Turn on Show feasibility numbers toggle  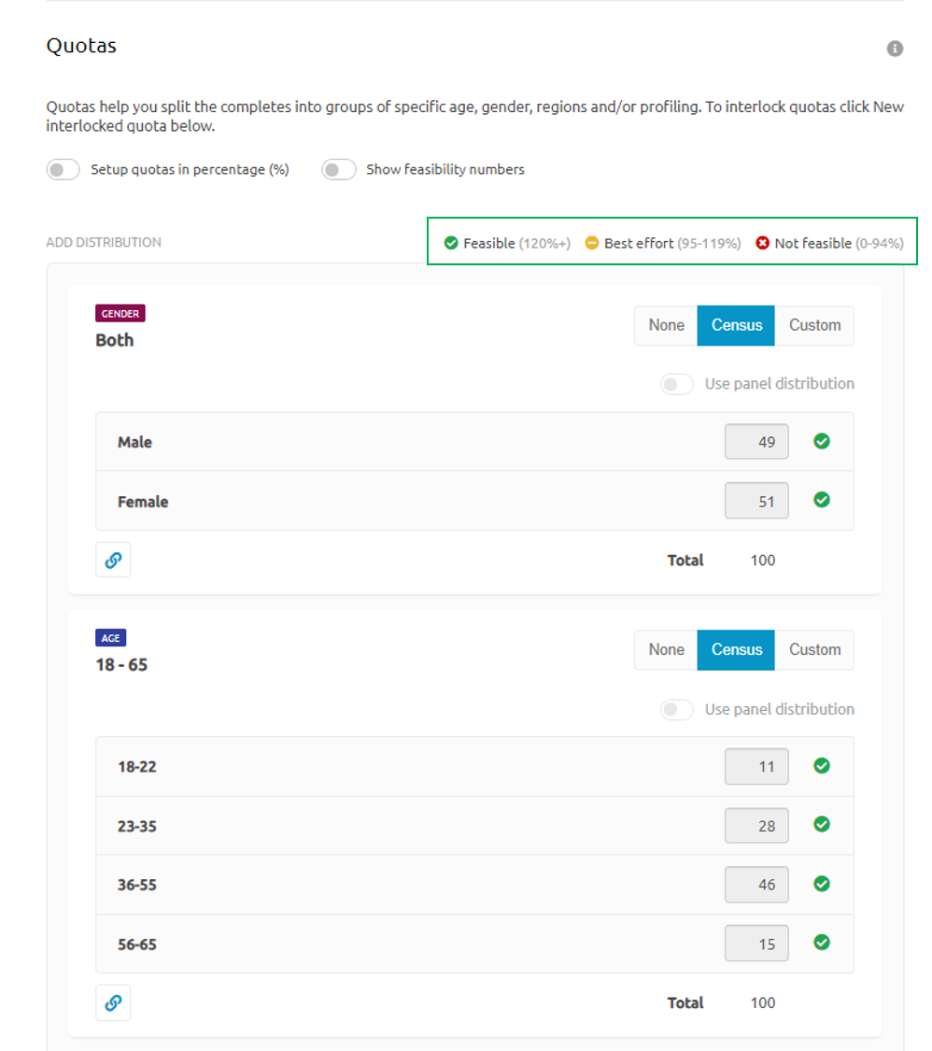338,170
